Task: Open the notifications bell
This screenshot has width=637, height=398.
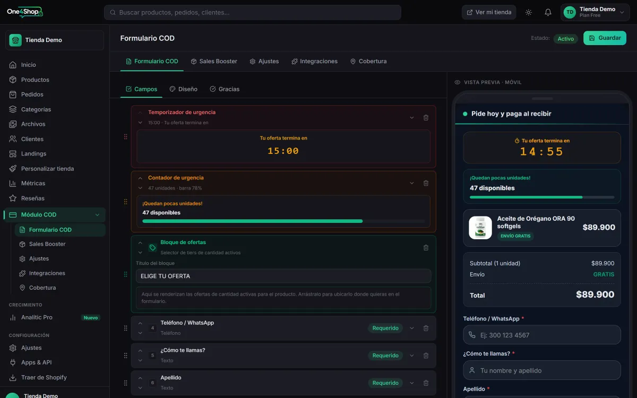Action: [548, 12]
